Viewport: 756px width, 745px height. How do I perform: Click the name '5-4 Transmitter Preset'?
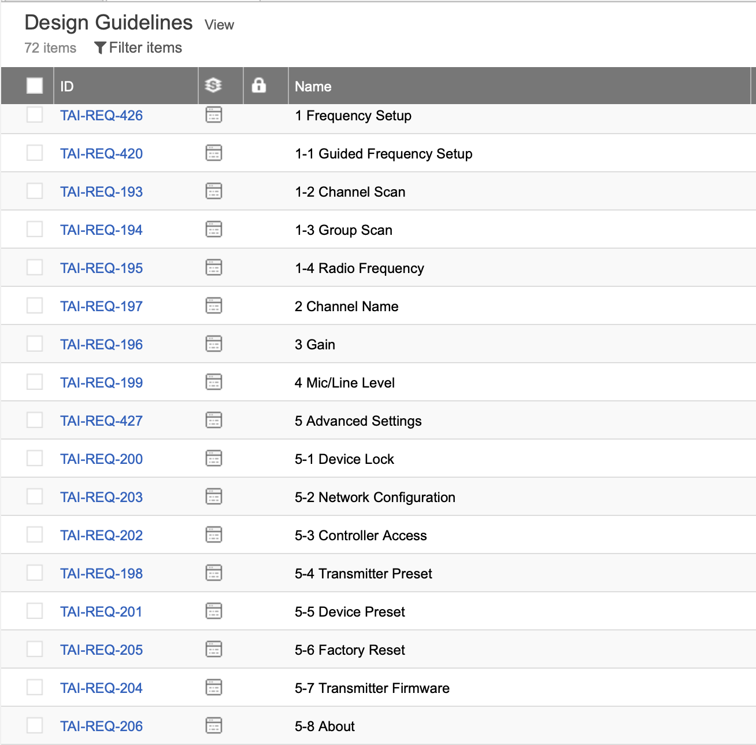click(364, 573)
